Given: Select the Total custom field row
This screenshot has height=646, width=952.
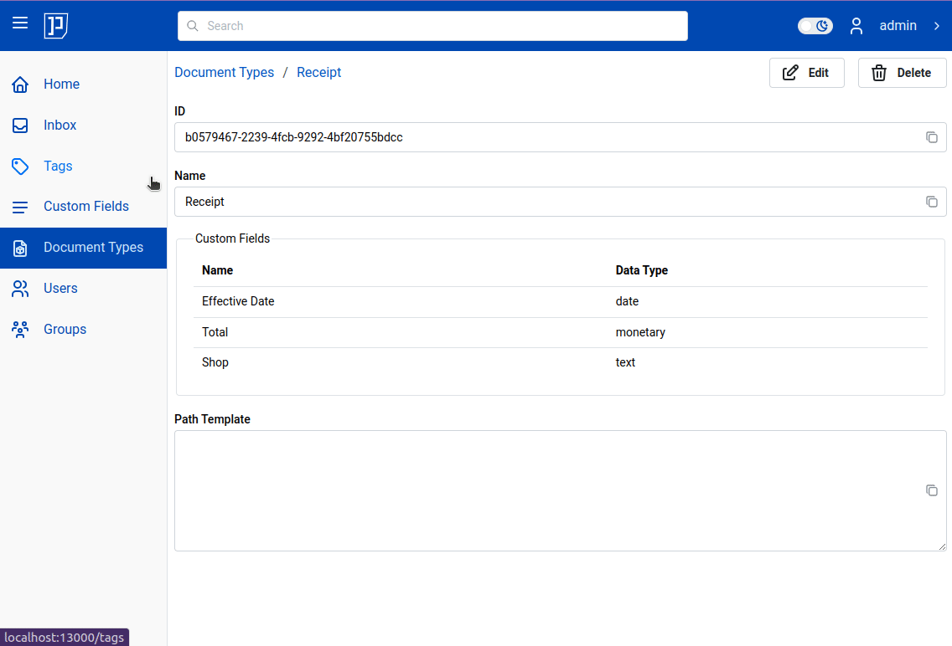Looking at the screenshot, I should click(x=560, y=333).
